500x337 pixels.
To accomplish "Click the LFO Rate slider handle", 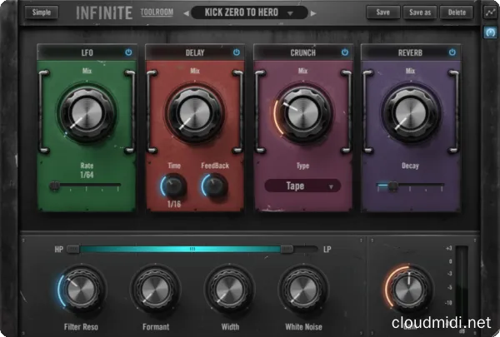I will point(54,185).
